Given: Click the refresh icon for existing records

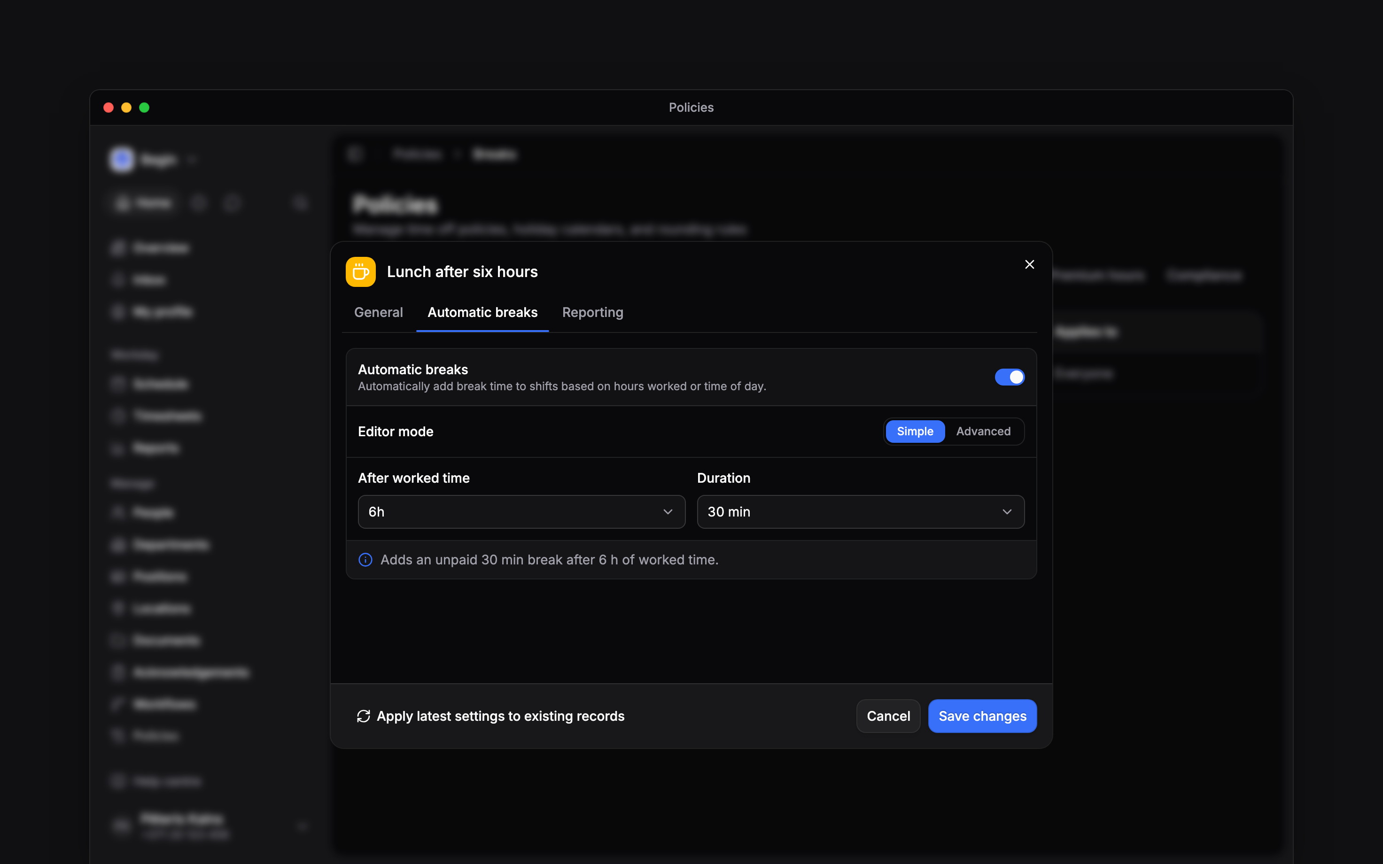Looking at the screenshot, I should [364, 716].
